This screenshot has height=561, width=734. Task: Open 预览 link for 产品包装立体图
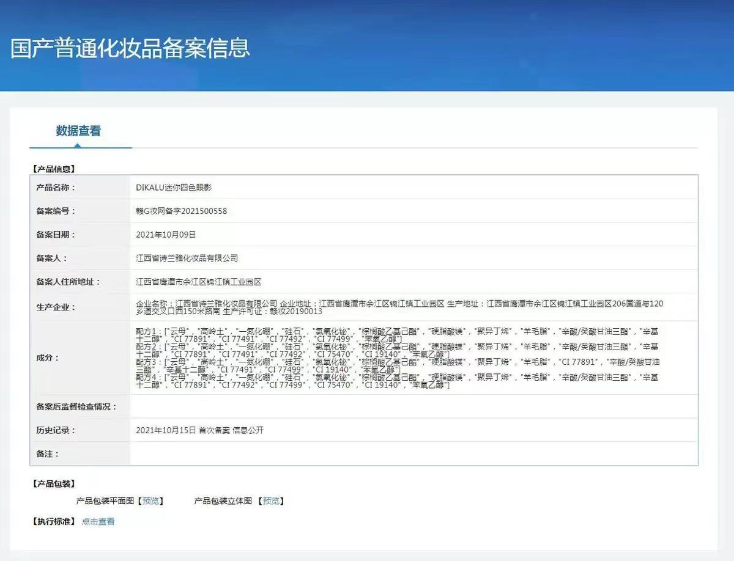270,501
